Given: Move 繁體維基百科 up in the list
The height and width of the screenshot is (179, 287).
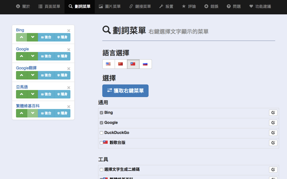Looking at the screenshot, I should [22, 113].
